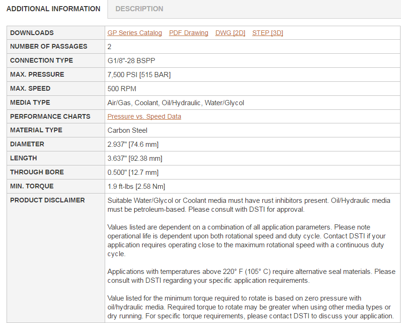Open the GP Series Catalog link
Screen dimensions: 401x323
click(x=135, y=33)
